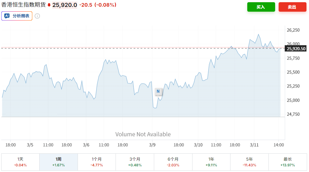
Task: Click the 香港恒生指数期货 title
Action: point(23,5)
